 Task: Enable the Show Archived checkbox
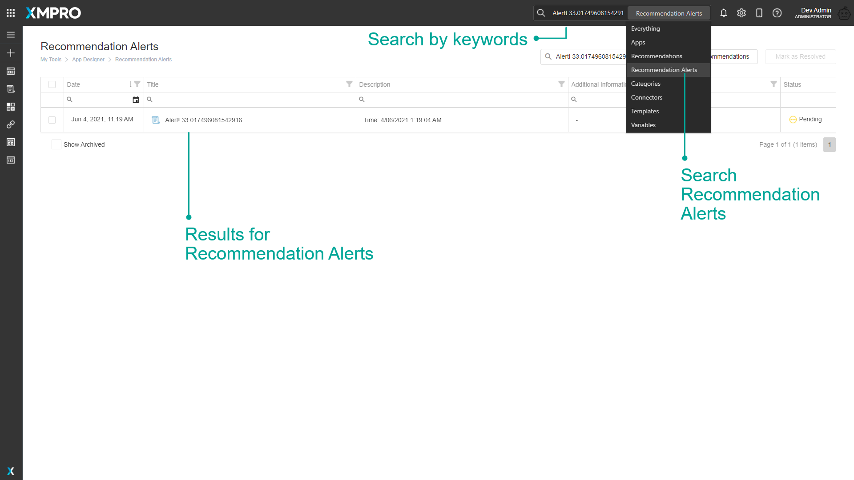click(x=56, y=144)
